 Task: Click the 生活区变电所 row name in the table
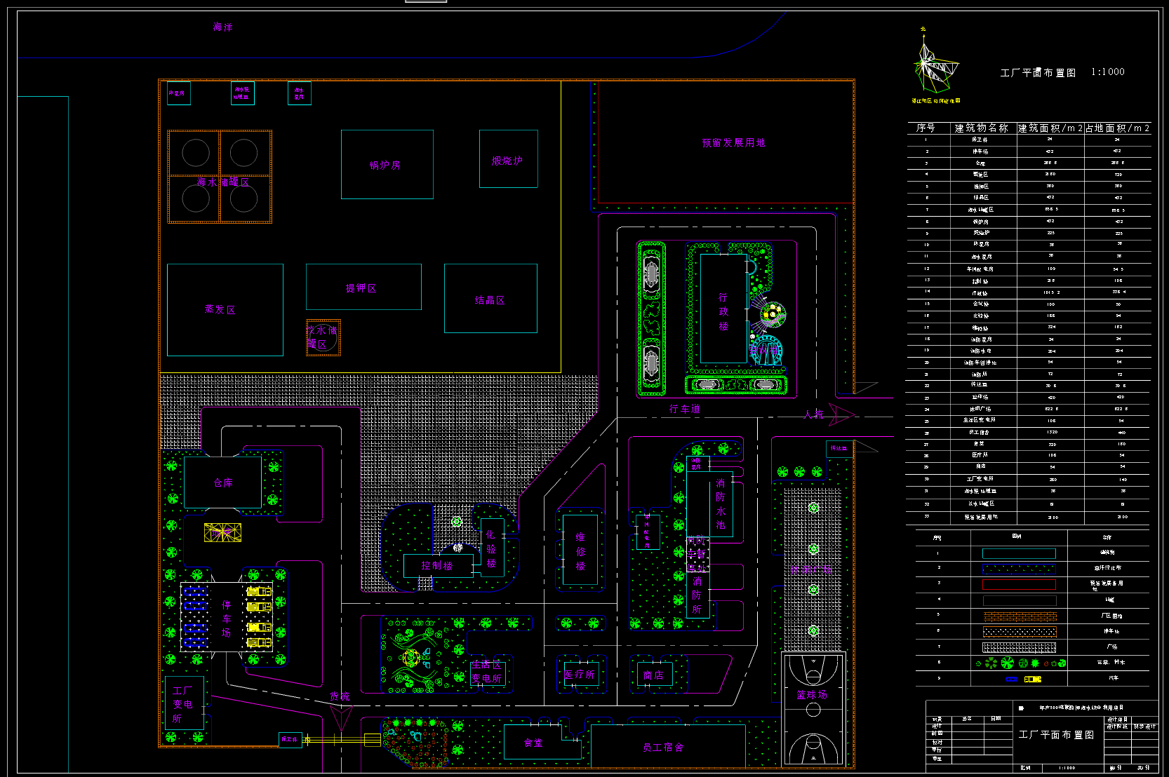980,420
